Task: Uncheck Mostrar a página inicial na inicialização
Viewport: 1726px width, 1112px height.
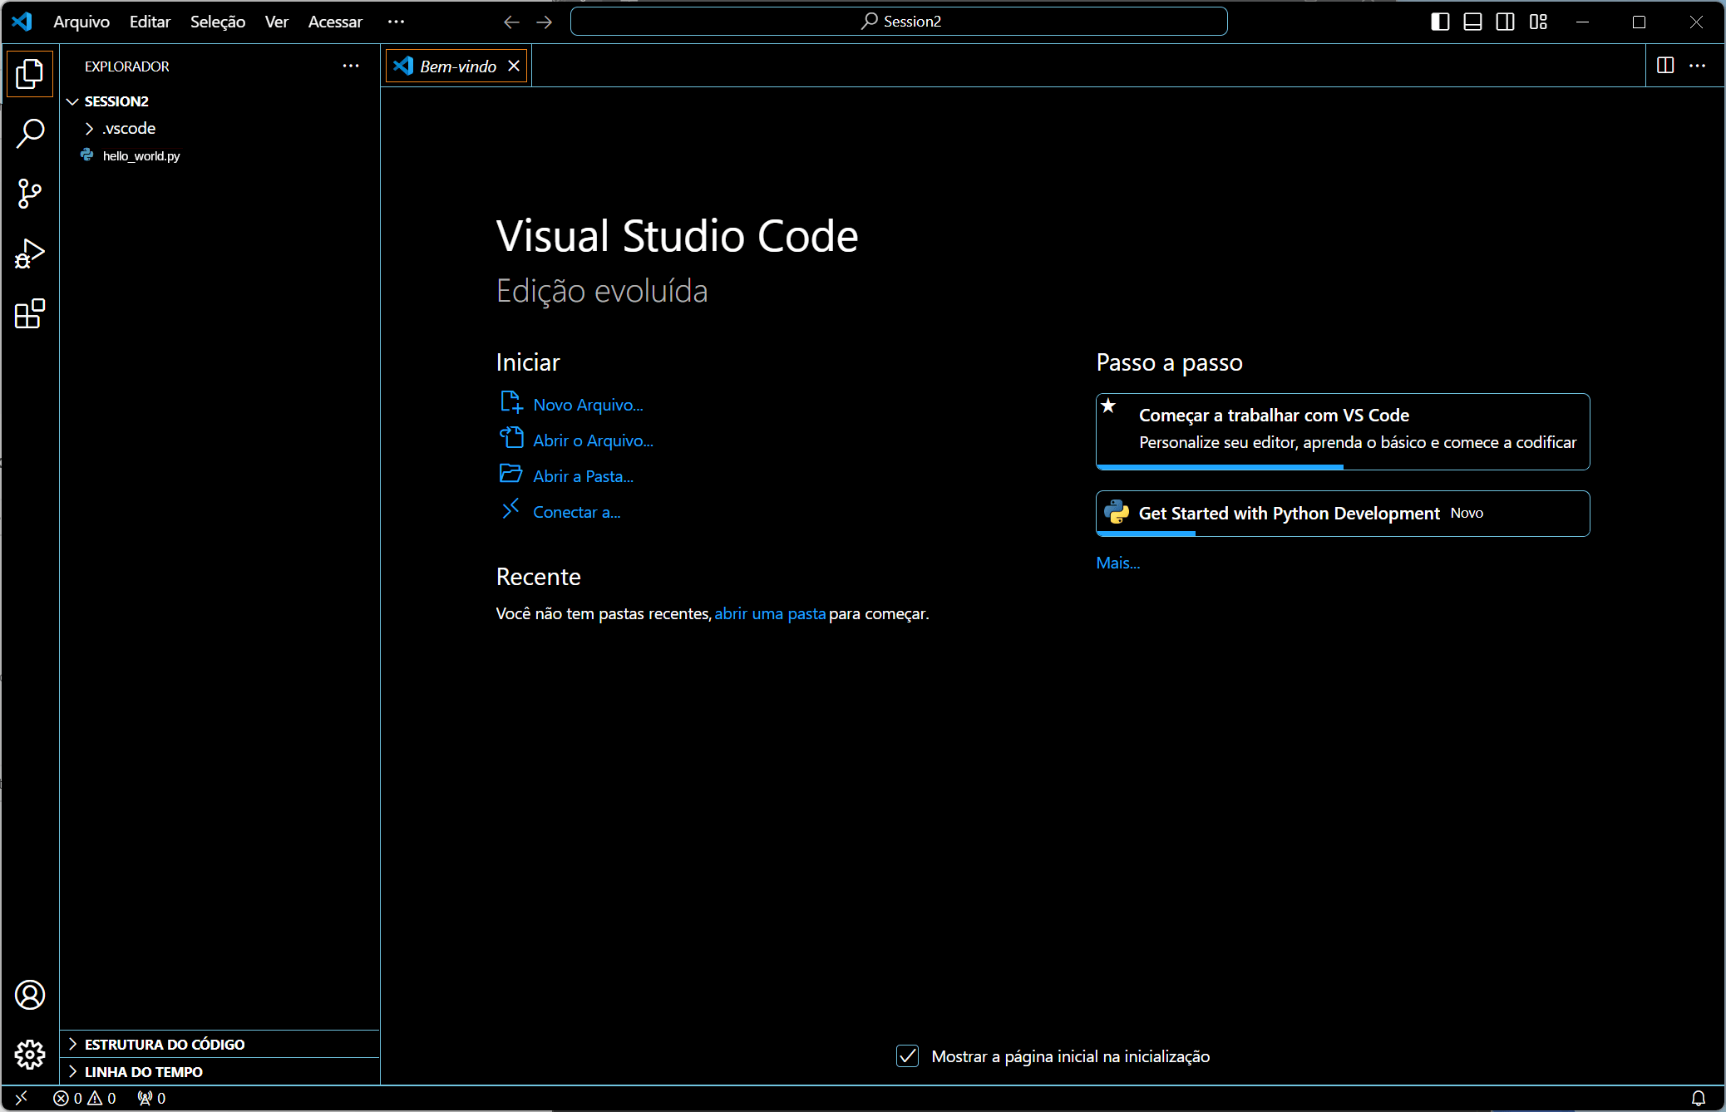Action: (x=907, y=1056)
